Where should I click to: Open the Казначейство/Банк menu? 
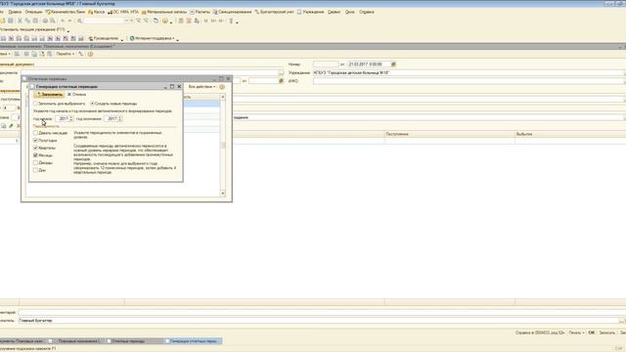tap(66, 12)
